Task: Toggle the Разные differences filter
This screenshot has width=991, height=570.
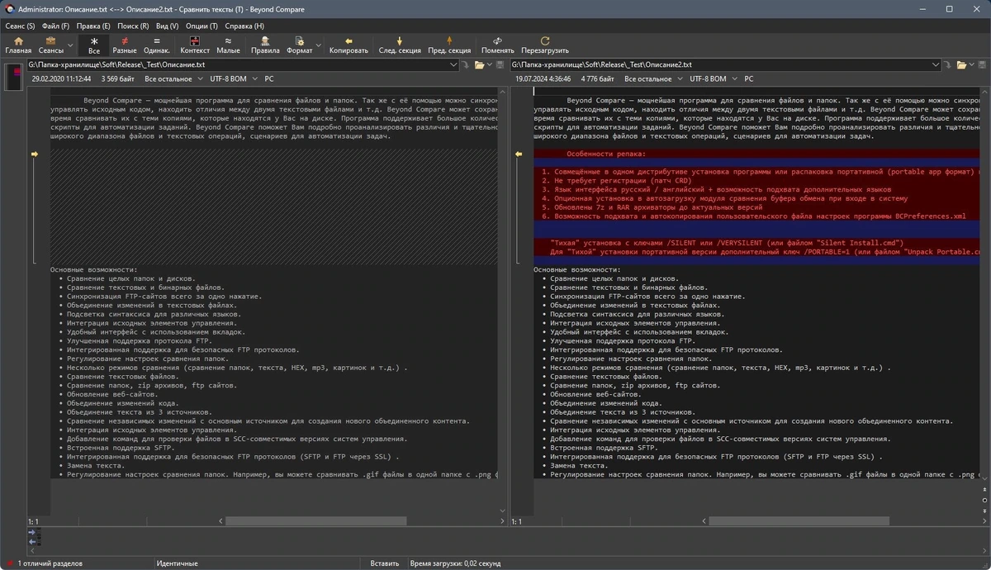Action: tap(125, 45)
